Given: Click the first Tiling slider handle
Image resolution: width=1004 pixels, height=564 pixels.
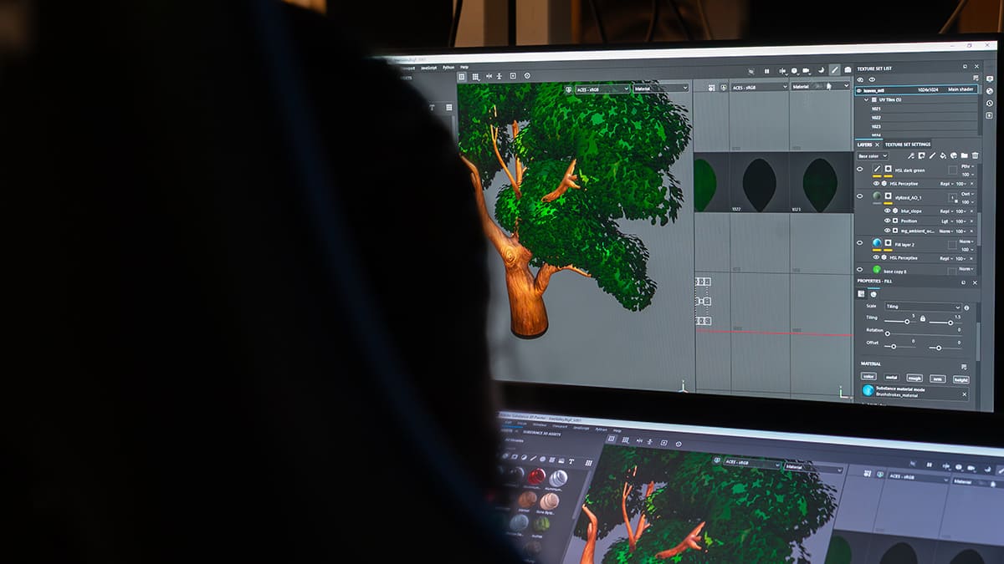Looking at the screenshot, I should [907, 322].
